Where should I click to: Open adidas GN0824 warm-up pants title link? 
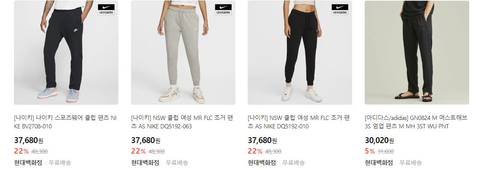pos(416,122)
